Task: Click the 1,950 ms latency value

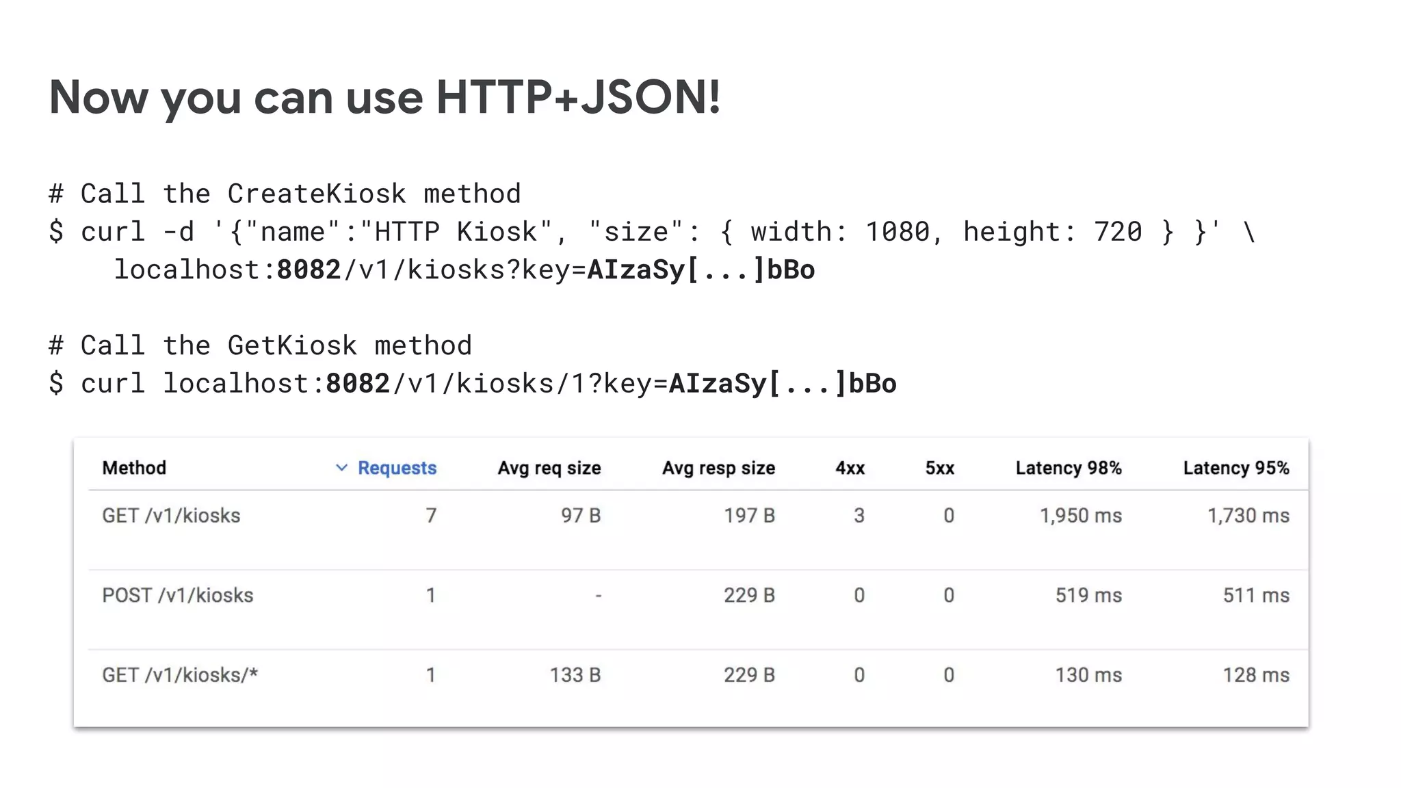Action: [x=1081, y=516]
